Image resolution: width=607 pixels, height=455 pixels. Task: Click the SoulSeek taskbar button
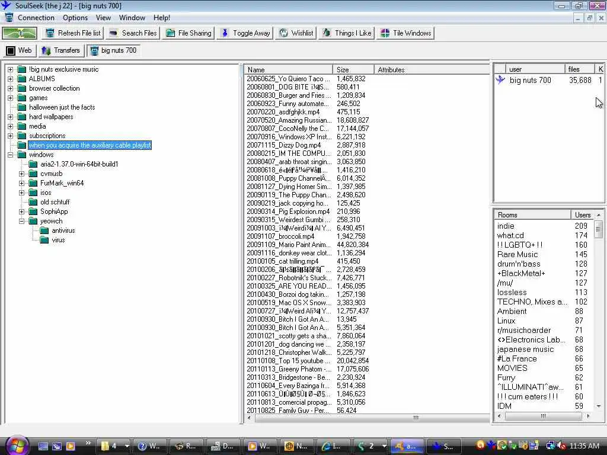pyautogui.click(x=445, y=446)
